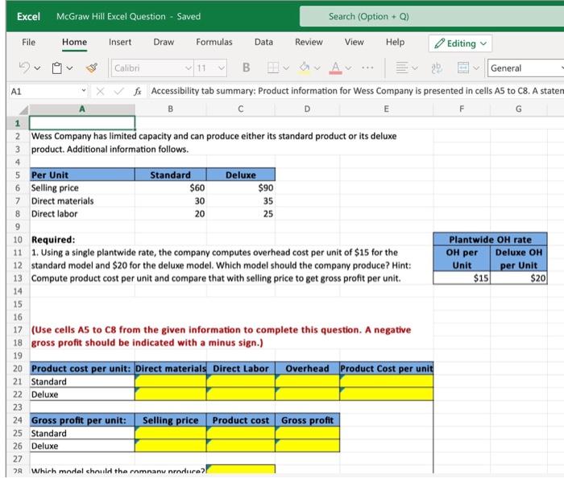Image resolution: width=564 pixels, height=478 pixels.
Task: Select Deluxe selling price $90 cell
Action: 241,187
